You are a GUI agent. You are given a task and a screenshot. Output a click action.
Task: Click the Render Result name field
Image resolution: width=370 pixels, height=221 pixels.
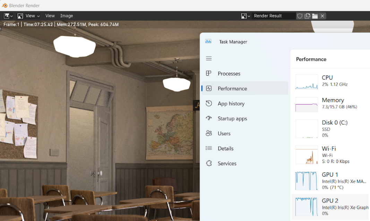click(273, 16)
